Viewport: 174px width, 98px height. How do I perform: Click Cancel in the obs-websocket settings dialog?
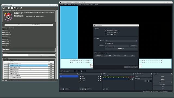131,67
